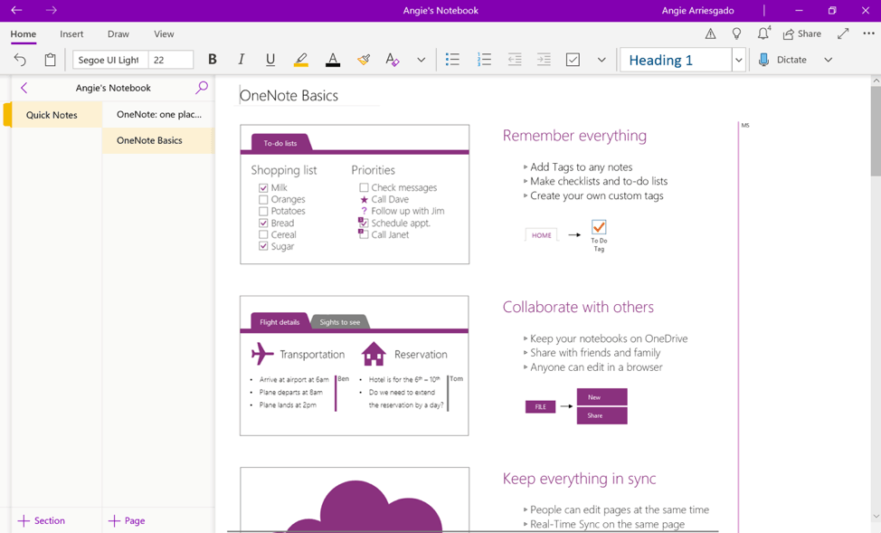881x533 pixels.
Task: Increase the paragraph indent
Action: tap(544, 60)
